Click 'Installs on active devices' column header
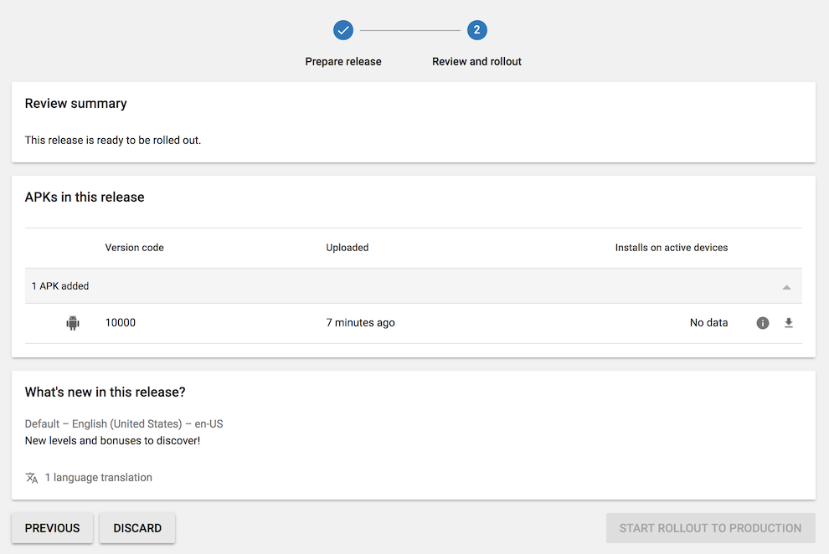 671,248
